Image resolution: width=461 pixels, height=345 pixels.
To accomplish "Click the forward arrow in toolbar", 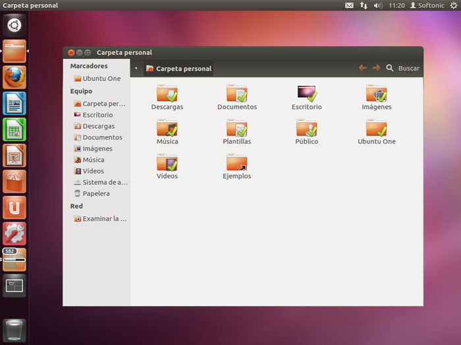I will (x=376, y=68).
